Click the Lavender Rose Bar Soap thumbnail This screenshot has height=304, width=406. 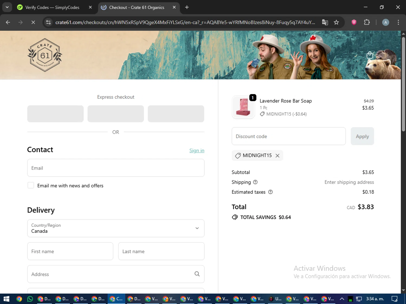point(243,107)
